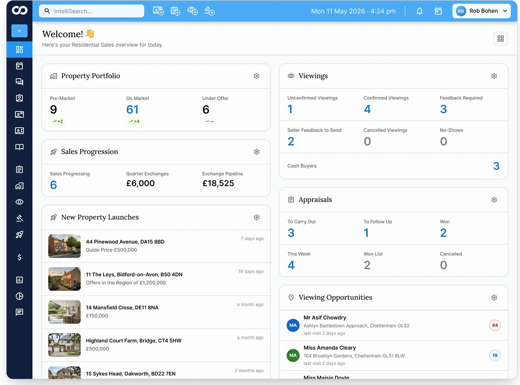Open Viewing Opportunities settings gear
Viewport: 520px width, 385px height.
(494, 298)
